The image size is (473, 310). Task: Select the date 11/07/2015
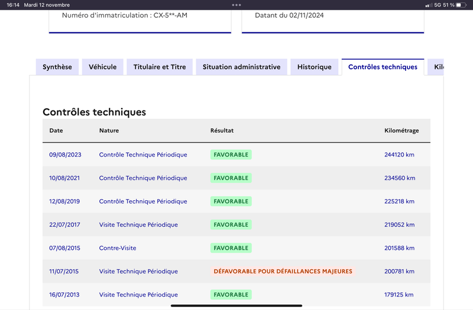64,272
